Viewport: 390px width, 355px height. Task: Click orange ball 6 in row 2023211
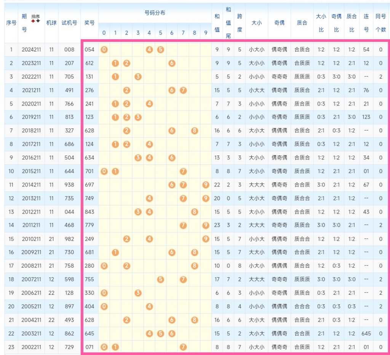172,63
